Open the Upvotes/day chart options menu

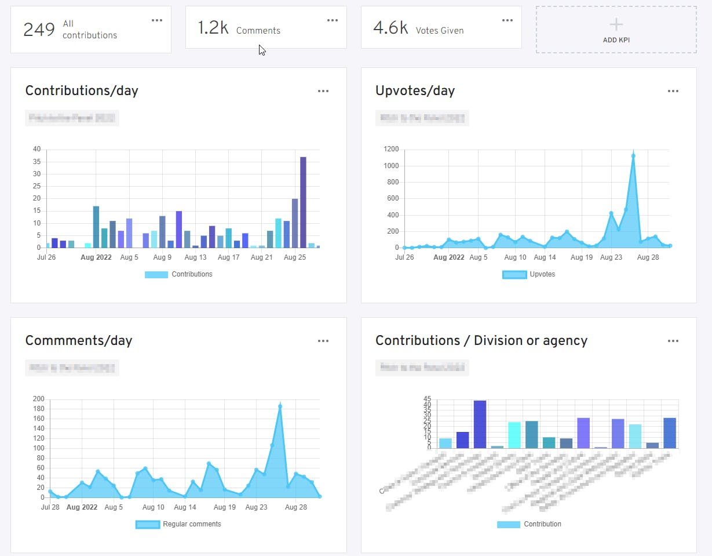[673, 91]
